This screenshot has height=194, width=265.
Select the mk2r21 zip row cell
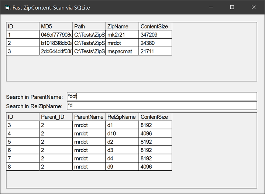(122, 35)
